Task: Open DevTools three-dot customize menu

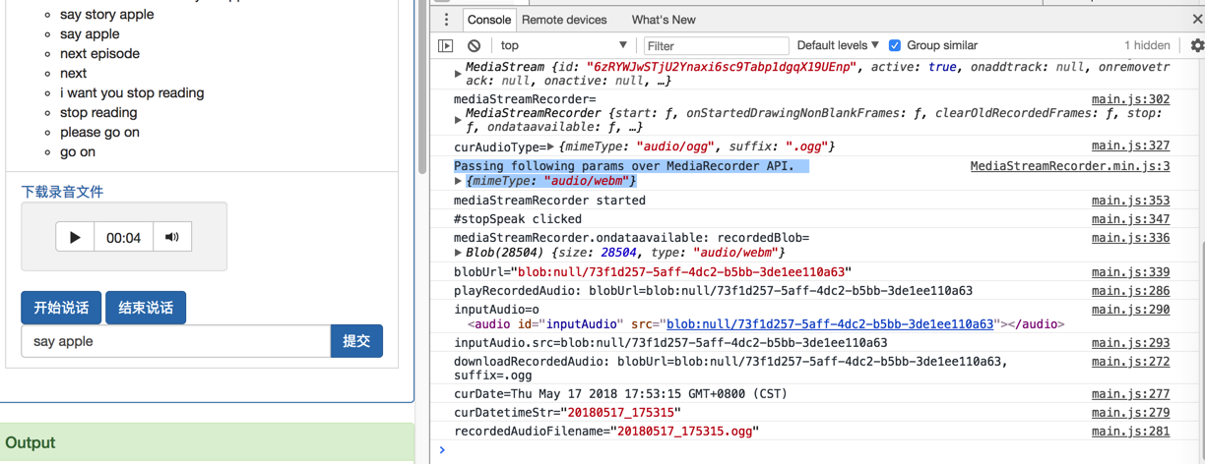Action: pyautogui.click(x=446, y=20)
